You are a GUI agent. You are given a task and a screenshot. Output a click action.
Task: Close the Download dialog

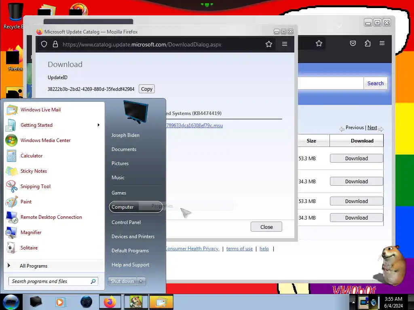point(266,227)
